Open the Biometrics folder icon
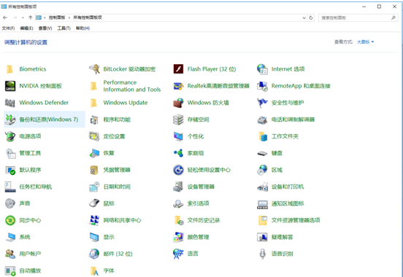The width and height of the screenshot is (403, 277). tap(9, 69)
